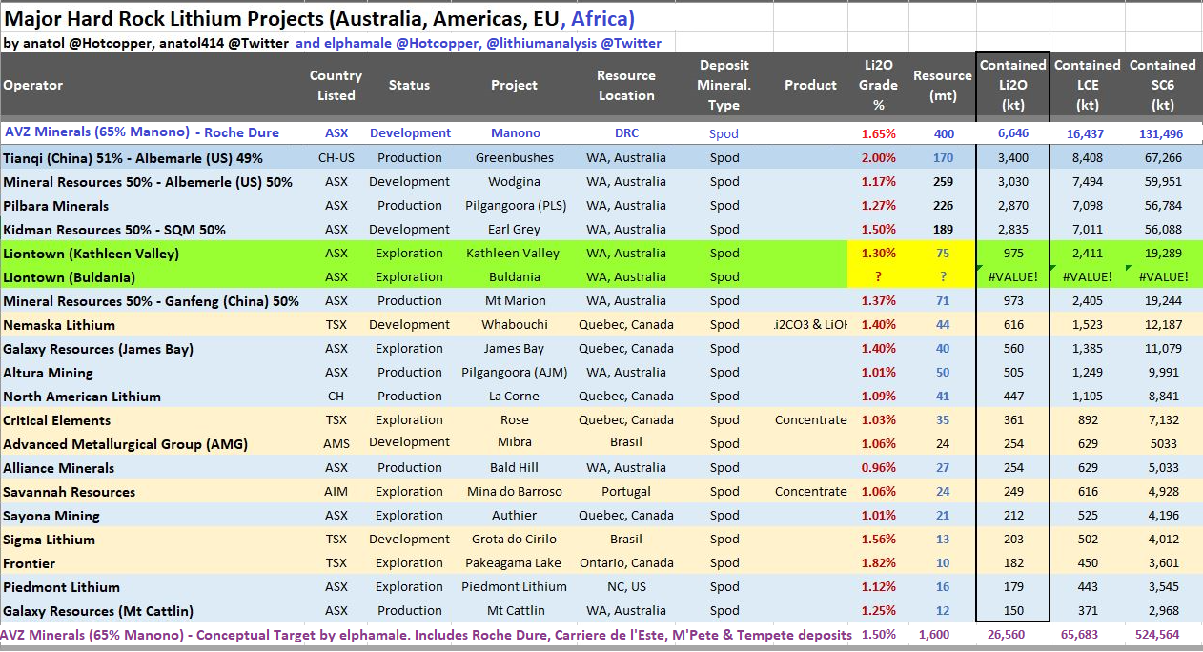
Task: Select the 'DRC' resource location cell
Action: [x=626, y=133]
